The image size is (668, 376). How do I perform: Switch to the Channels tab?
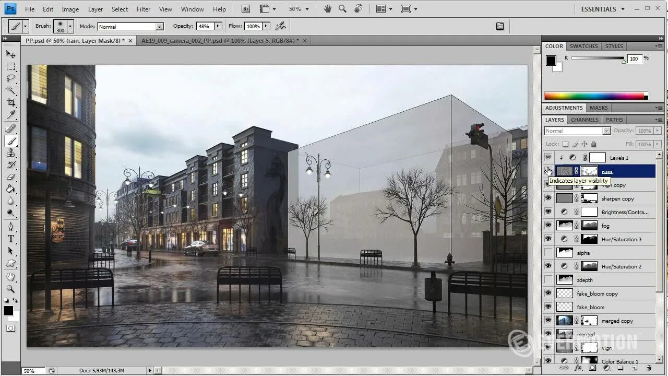coord(584,120)
